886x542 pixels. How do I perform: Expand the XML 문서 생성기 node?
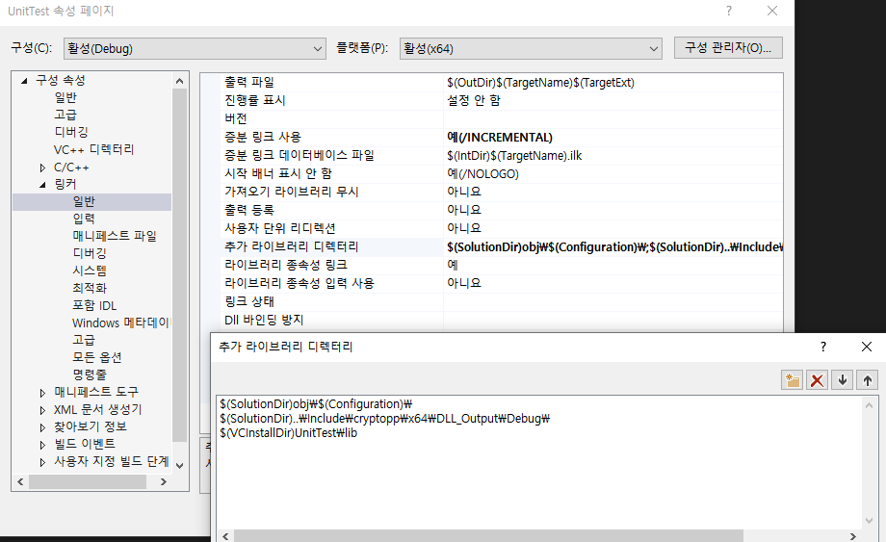pyautogui.click(x=42, y=410)
